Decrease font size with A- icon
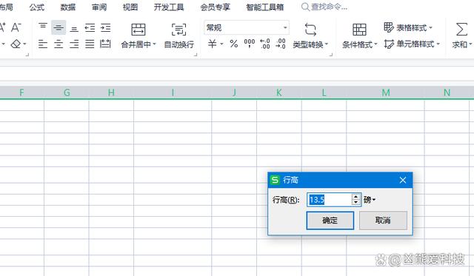The image size is (474, 276). click(16, 27)
